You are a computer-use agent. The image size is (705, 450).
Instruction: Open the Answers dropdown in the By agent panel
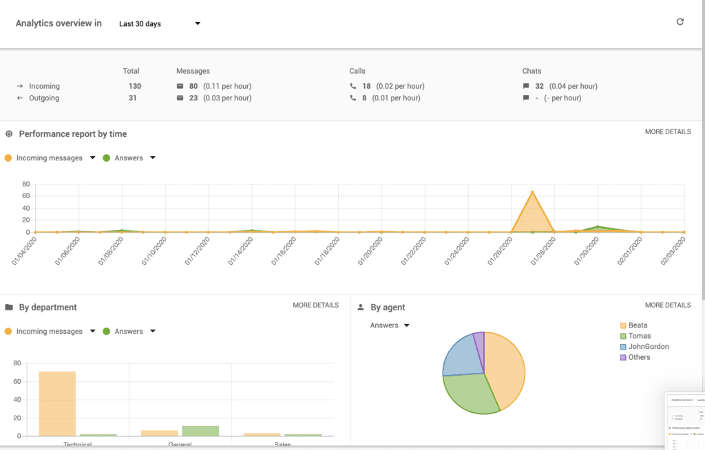coord(389,325)
